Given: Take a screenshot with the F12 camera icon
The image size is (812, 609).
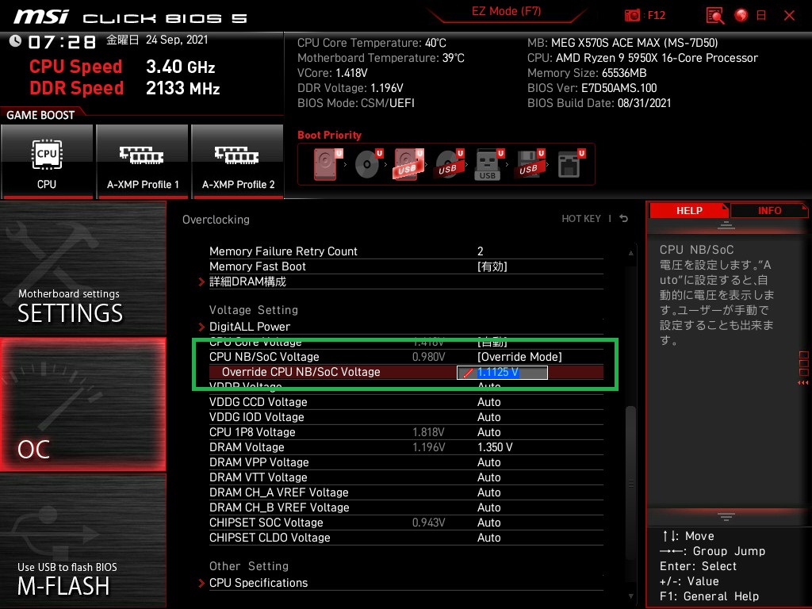Looking at the screenshot, I should click(x=632, y=16).
